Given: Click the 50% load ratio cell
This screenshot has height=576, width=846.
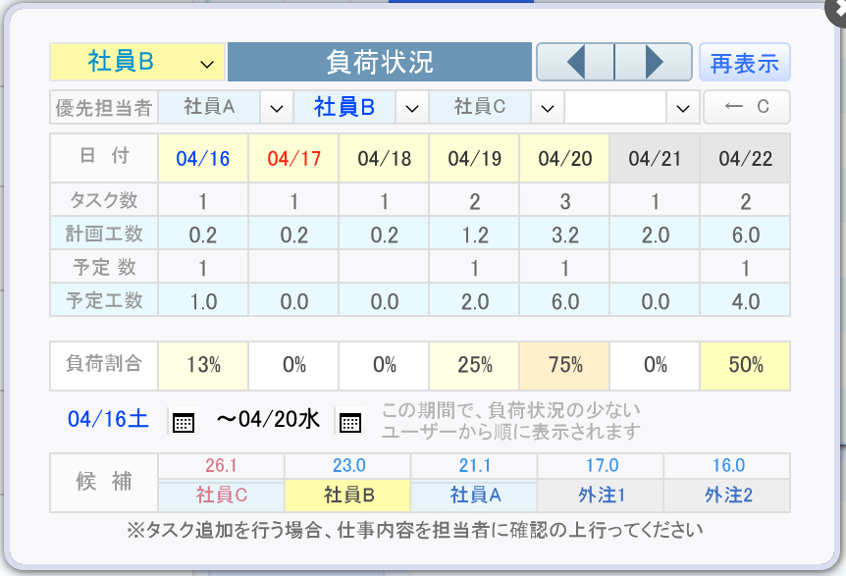Looking at the screenshot, I should pos(745,365).
